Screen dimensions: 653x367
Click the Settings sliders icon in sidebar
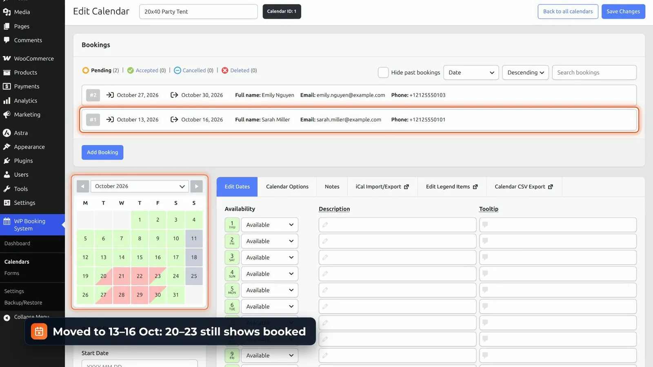click(x=7, y=203)
